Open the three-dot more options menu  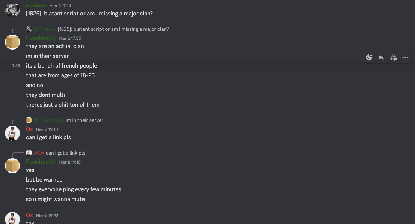405,57
